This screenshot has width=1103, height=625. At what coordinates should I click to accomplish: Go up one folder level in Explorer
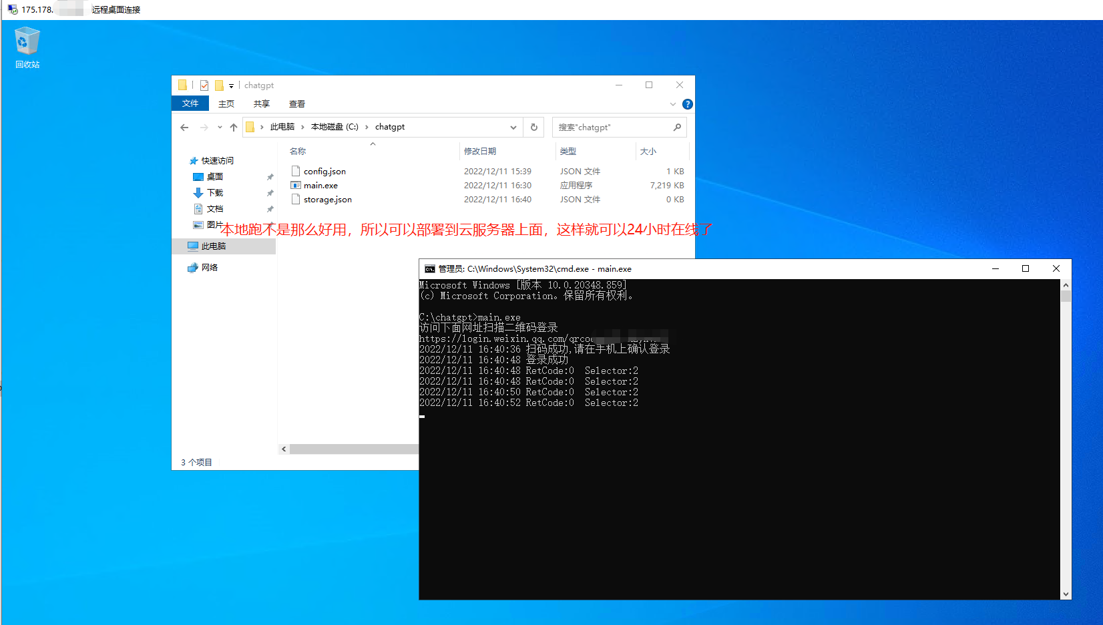[x=234, y=127]
